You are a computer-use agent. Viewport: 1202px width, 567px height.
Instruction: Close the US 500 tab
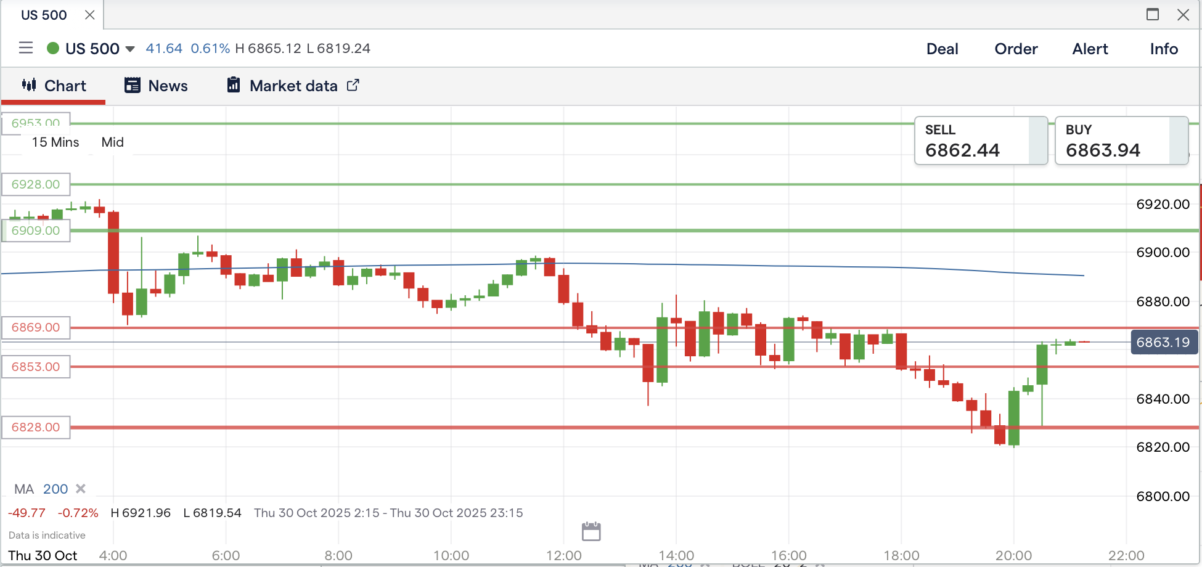click(90, 15)
